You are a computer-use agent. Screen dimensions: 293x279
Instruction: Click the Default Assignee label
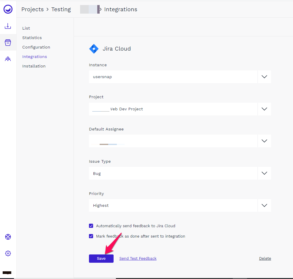[106, 129]
